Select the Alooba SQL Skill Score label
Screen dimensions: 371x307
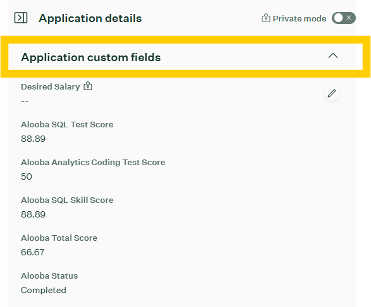[x=67, y=200]
